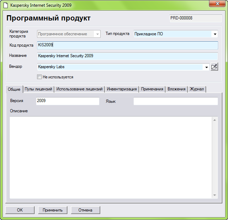Open the 'Использование лицензий' tab
The width and height of the screenshot is (228, 220).
(79, 89)
